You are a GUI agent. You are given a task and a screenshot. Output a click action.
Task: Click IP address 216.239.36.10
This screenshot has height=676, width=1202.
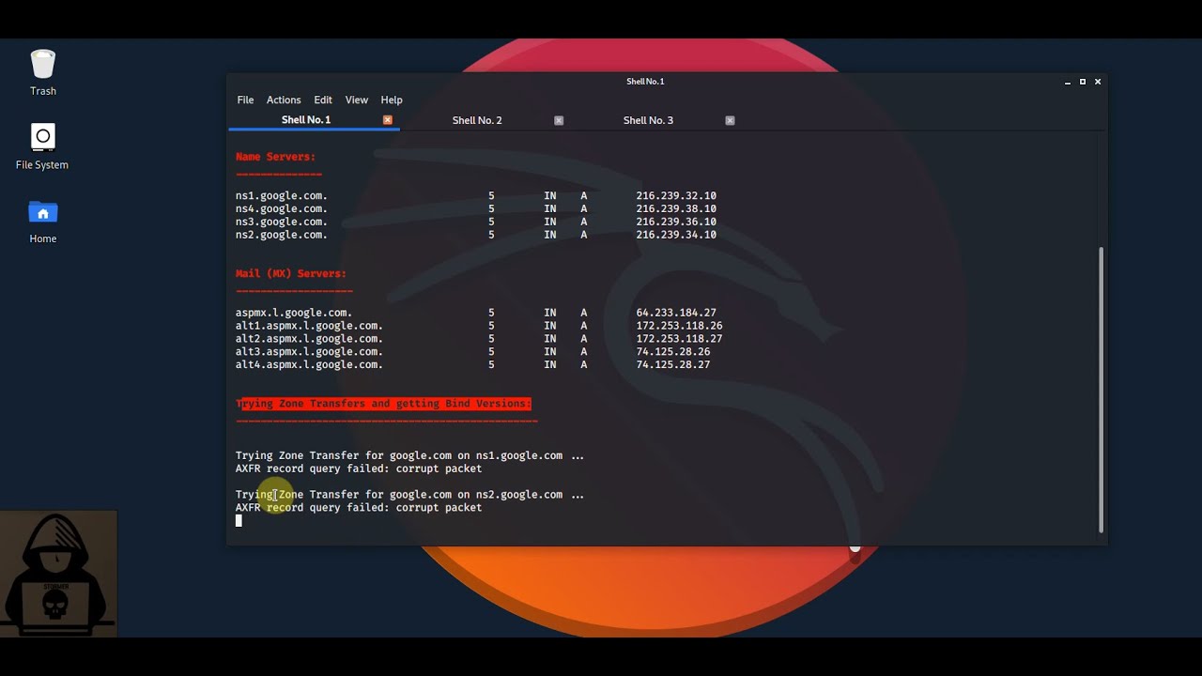pyautogui.click(x=676, y=222)
